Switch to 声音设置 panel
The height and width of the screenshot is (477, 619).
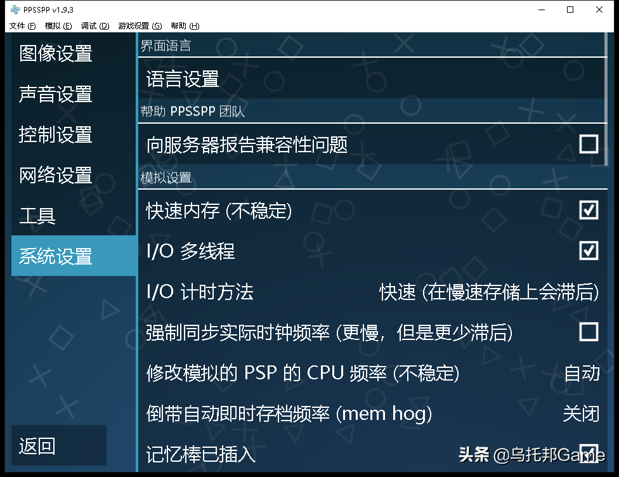tap(56, 95)
